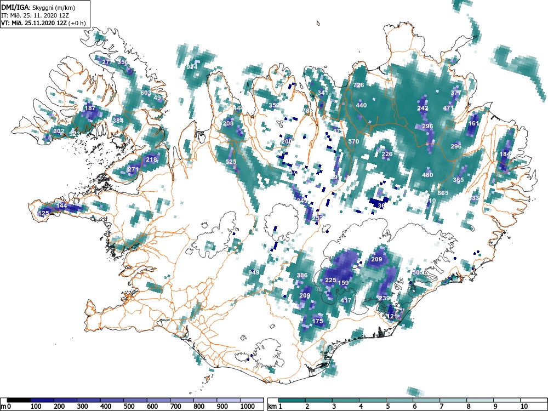Click the visibility value 365 on the map
Screen dimensions: 548x411
click(458, 180)
